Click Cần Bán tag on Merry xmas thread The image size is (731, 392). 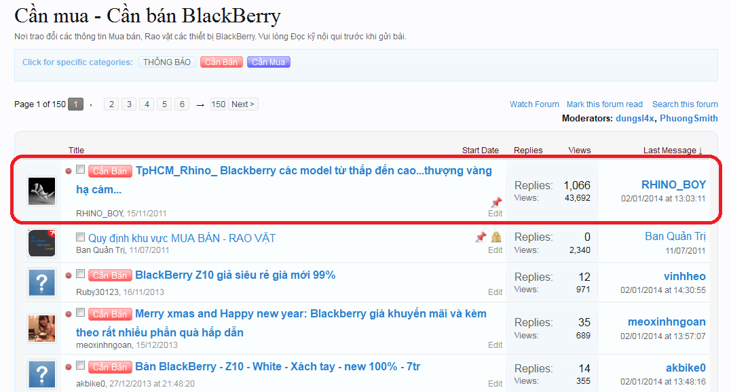(x=110, y=314)
